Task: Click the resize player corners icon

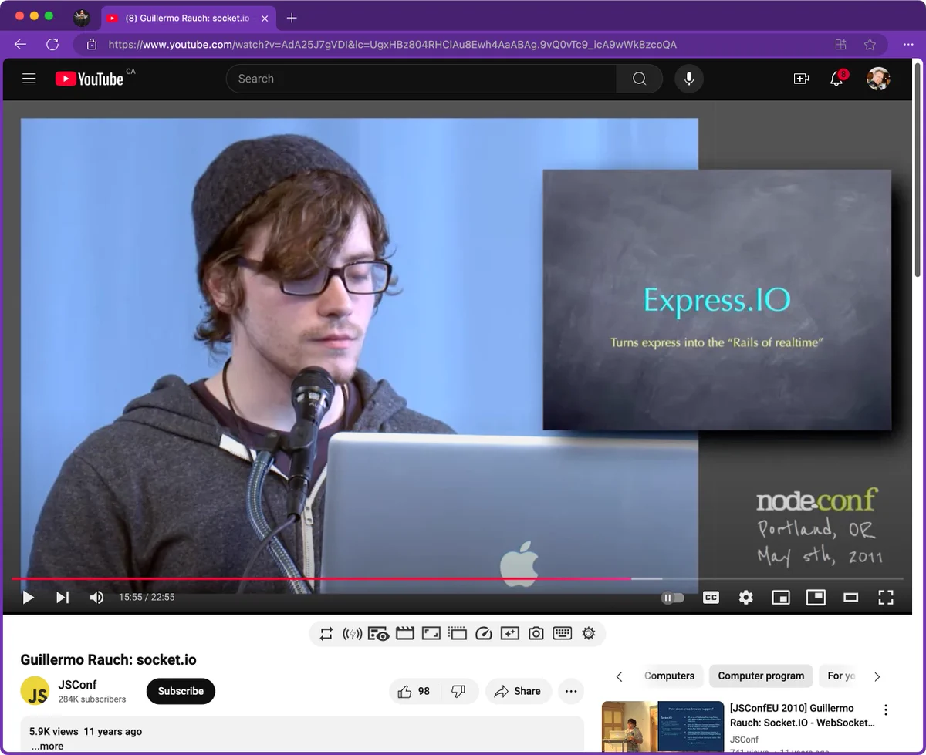Action: (431, 634)
